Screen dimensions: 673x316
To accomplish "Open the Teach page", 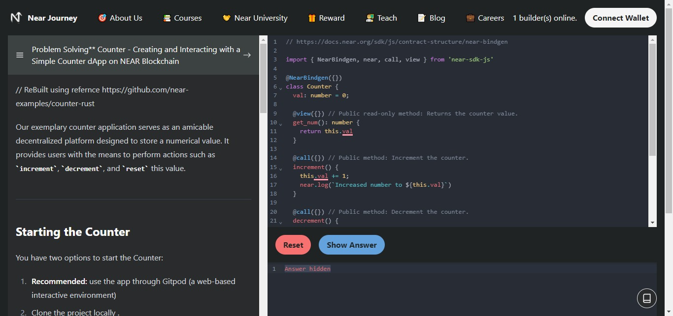I will coord(381,18).
